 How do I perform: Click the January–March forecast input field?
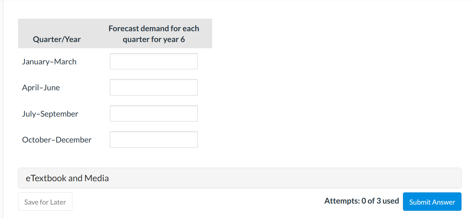(x=154, y=61)
